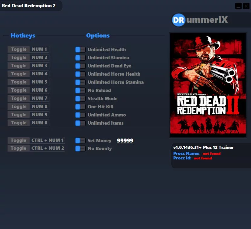Turn on Unlimited Dead Eye switch
This screenshot has width=251, height=229.
(80, 66)
